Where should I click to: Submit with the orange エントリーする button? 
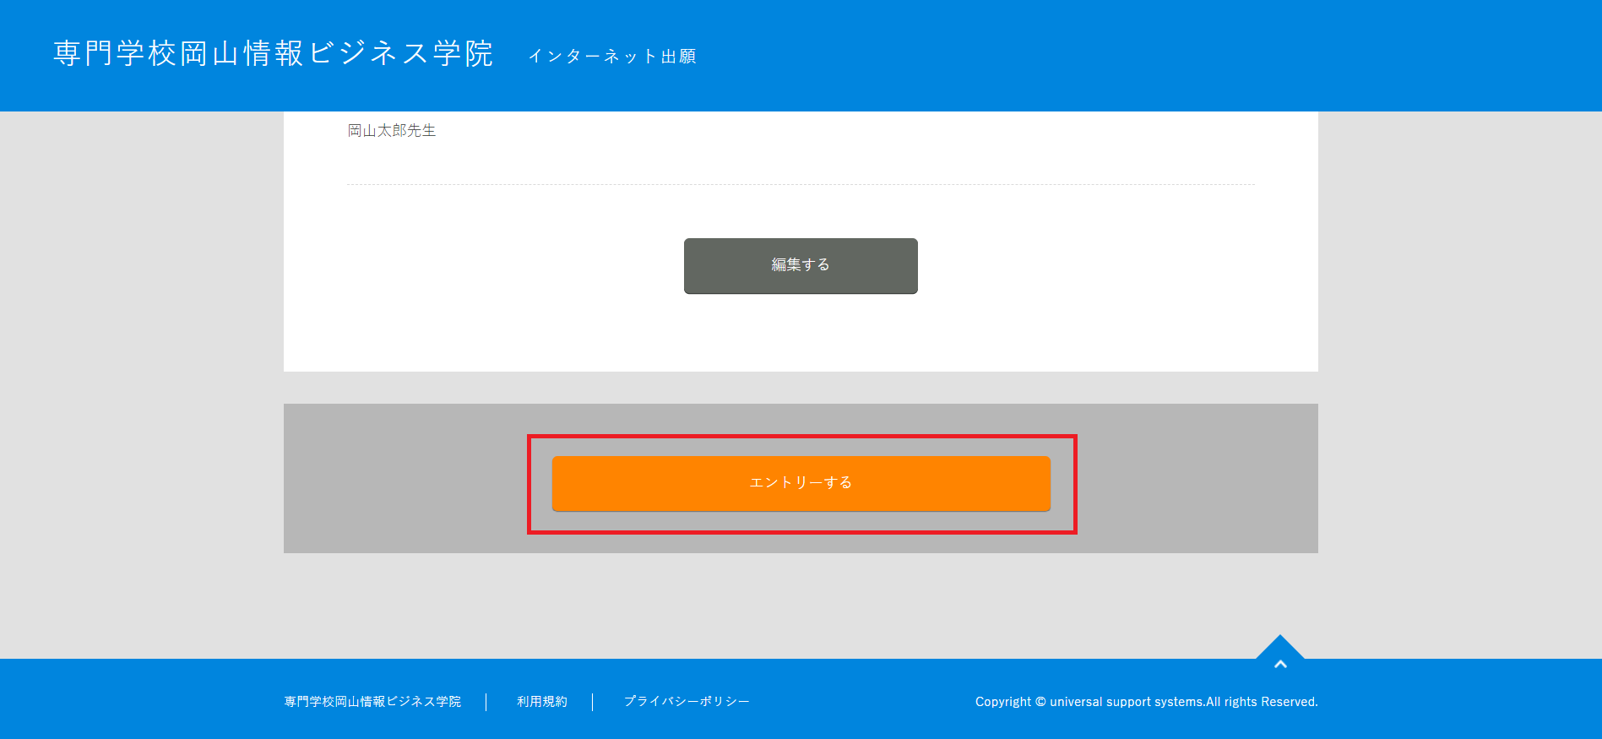click(x=801, y=483)
